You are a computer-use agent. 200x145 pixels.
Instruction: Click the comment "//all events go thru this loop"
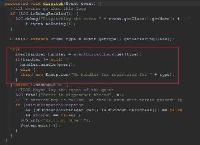point(48,9)
